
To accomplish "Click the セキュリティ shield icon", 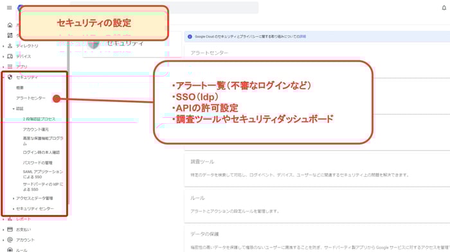I will (10, 77).
